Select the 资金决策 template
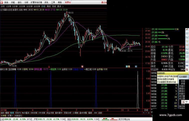 (50, 113)
